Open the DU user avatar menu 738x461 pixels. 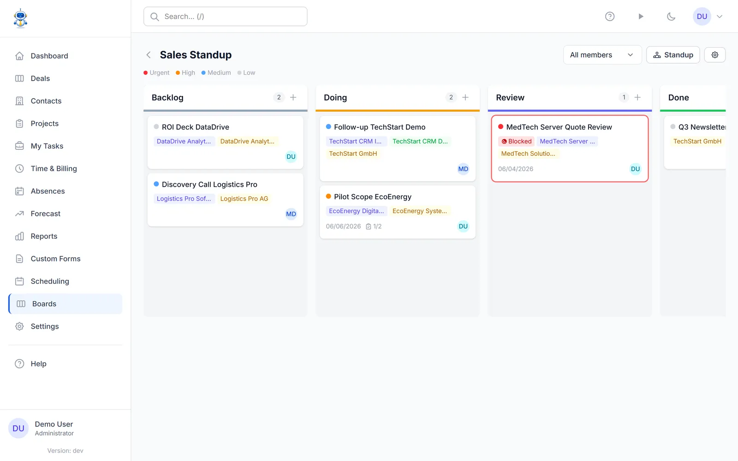coord(702,17)
